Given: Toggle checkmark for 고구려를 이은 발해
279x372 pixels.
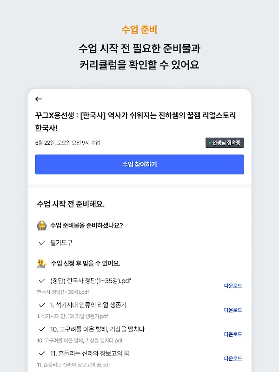Looking at the screenshot, I should pyautogui.click(x=42, y=329).
